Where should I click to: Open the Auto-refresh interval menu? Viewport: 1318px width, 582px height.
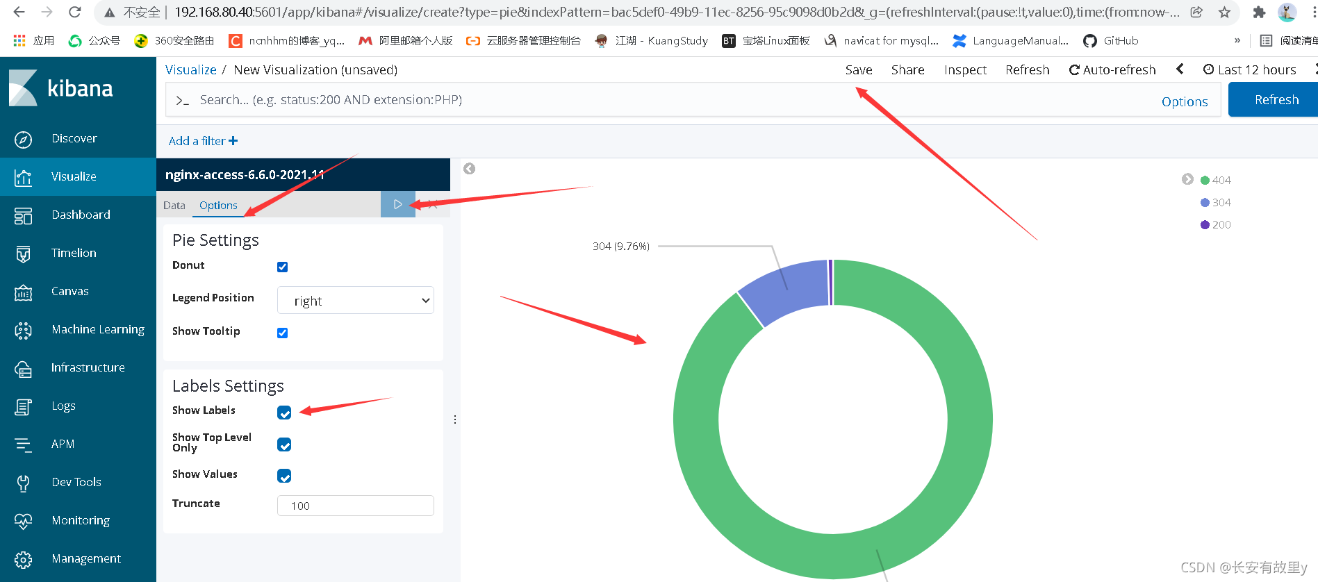point(1112,69)
